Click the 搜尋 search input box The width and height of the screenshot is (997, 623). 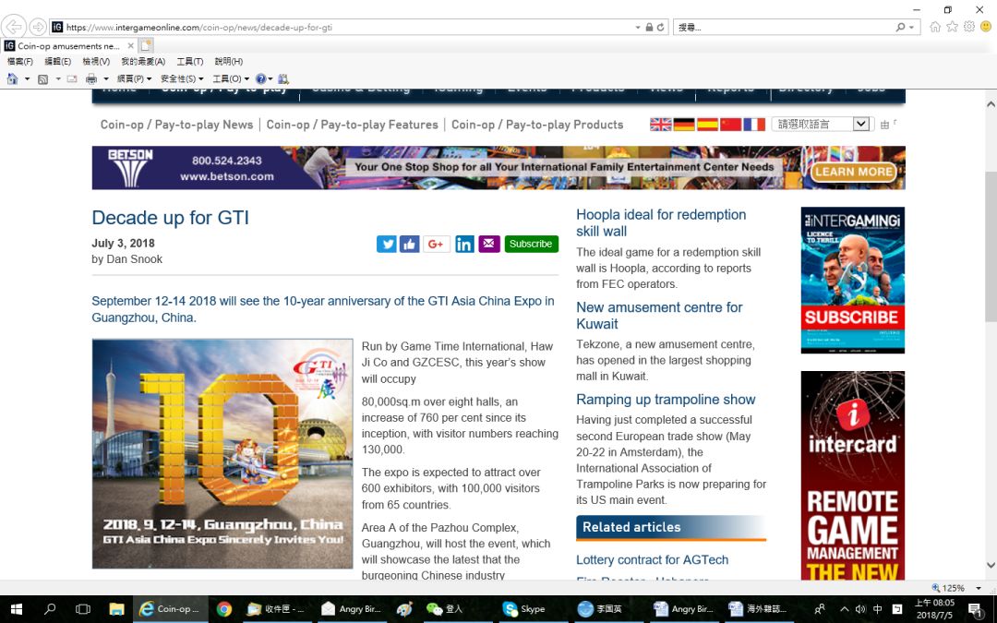[784, 28]
